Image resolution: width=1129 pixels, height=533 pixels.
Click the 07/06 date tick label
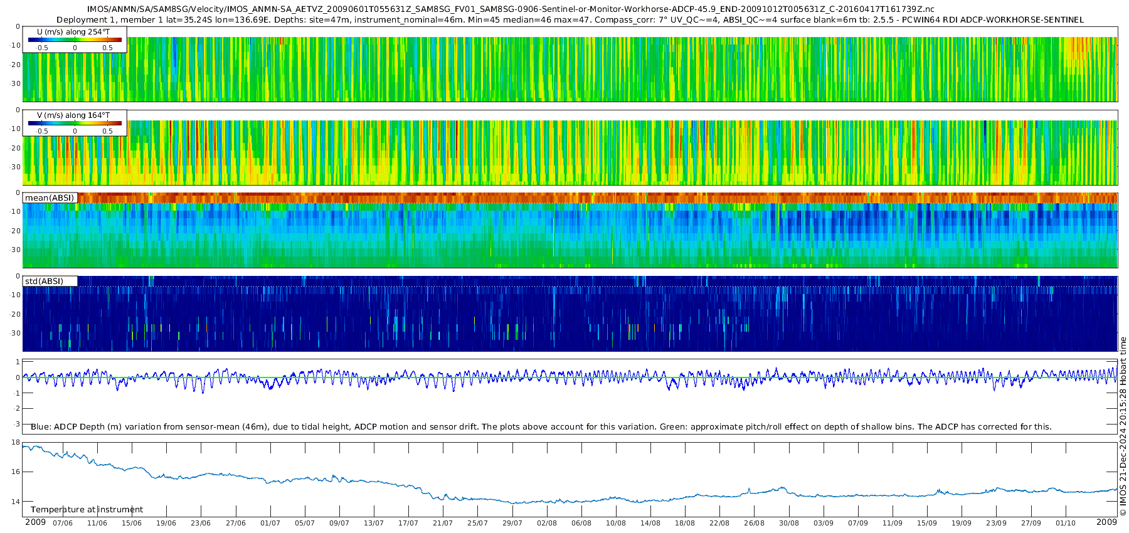tap(62, 523)
